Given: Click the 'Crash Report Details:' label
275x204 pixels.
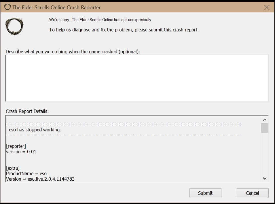Looking at the screenshot, I should coord(27,111).
